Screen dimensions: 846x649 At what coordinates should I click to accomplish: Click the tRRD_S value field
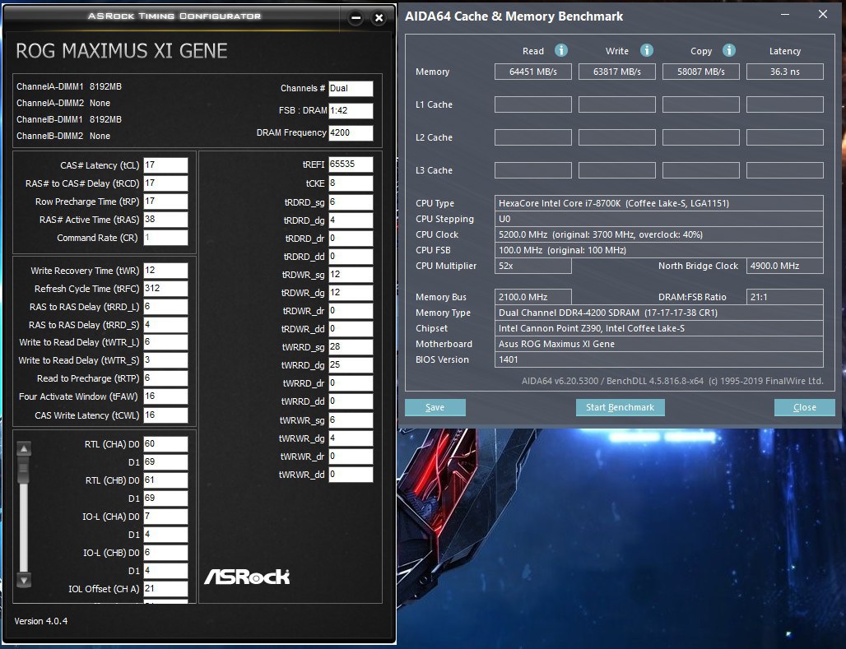pos(165,325)
